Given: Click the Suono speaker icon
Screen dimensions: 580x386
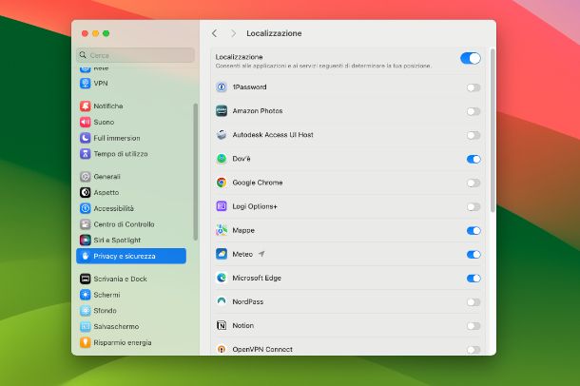Looking at the screenshot, I should point(85,122).
